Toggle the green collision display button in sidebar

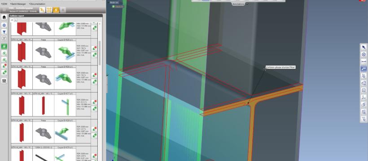tap(4, 47)
